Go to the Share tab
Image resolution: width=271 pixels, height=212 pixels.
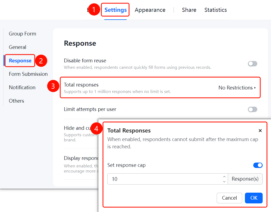point(189,10)
